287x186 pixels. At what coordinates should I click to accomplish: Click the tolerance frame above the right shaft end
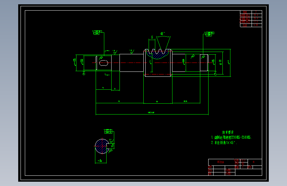[210, 34]
